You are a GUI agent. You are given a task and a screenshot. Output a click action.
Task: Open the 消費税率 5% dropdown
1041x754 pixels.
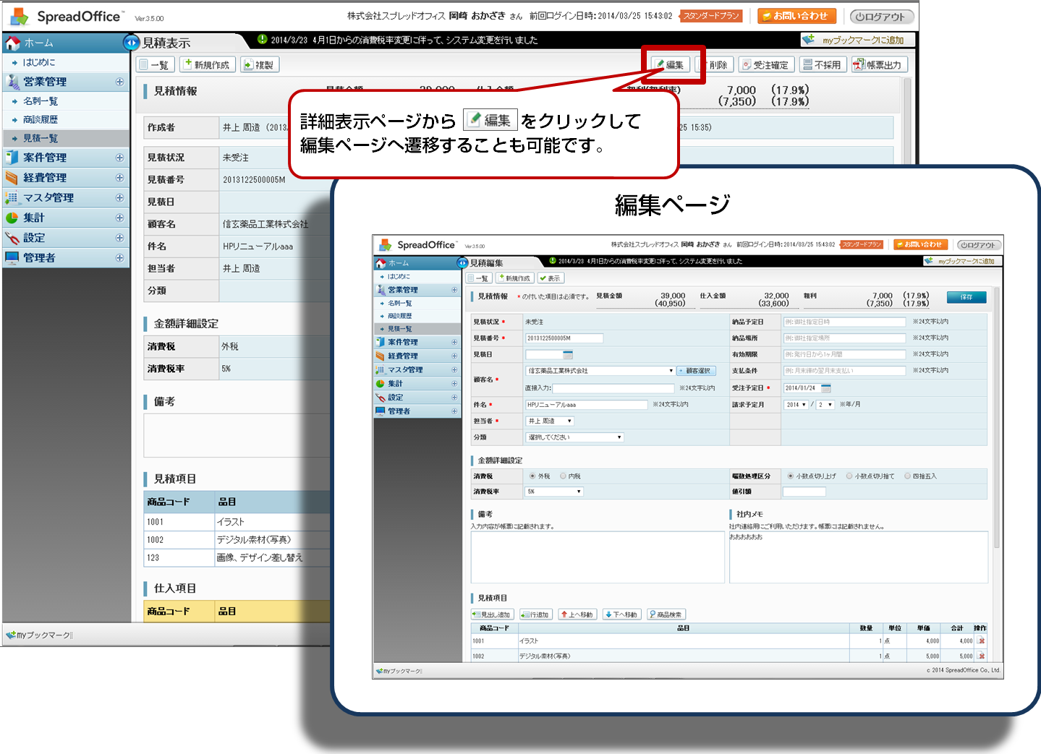tap(554, 492)
